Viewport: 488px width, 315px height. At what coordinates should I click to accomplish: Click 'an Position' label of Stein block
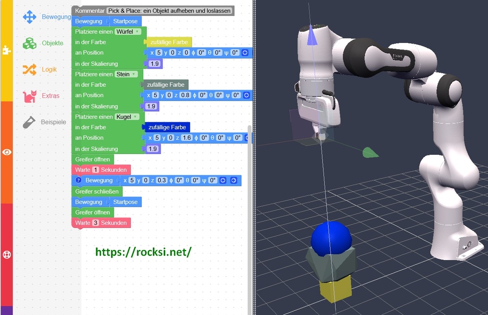click(x=89, y=95)
